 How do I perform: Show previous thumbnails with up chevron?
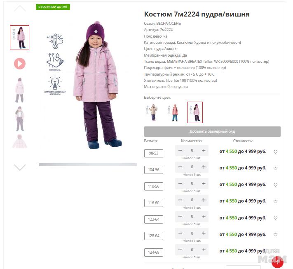click(20, 9)
